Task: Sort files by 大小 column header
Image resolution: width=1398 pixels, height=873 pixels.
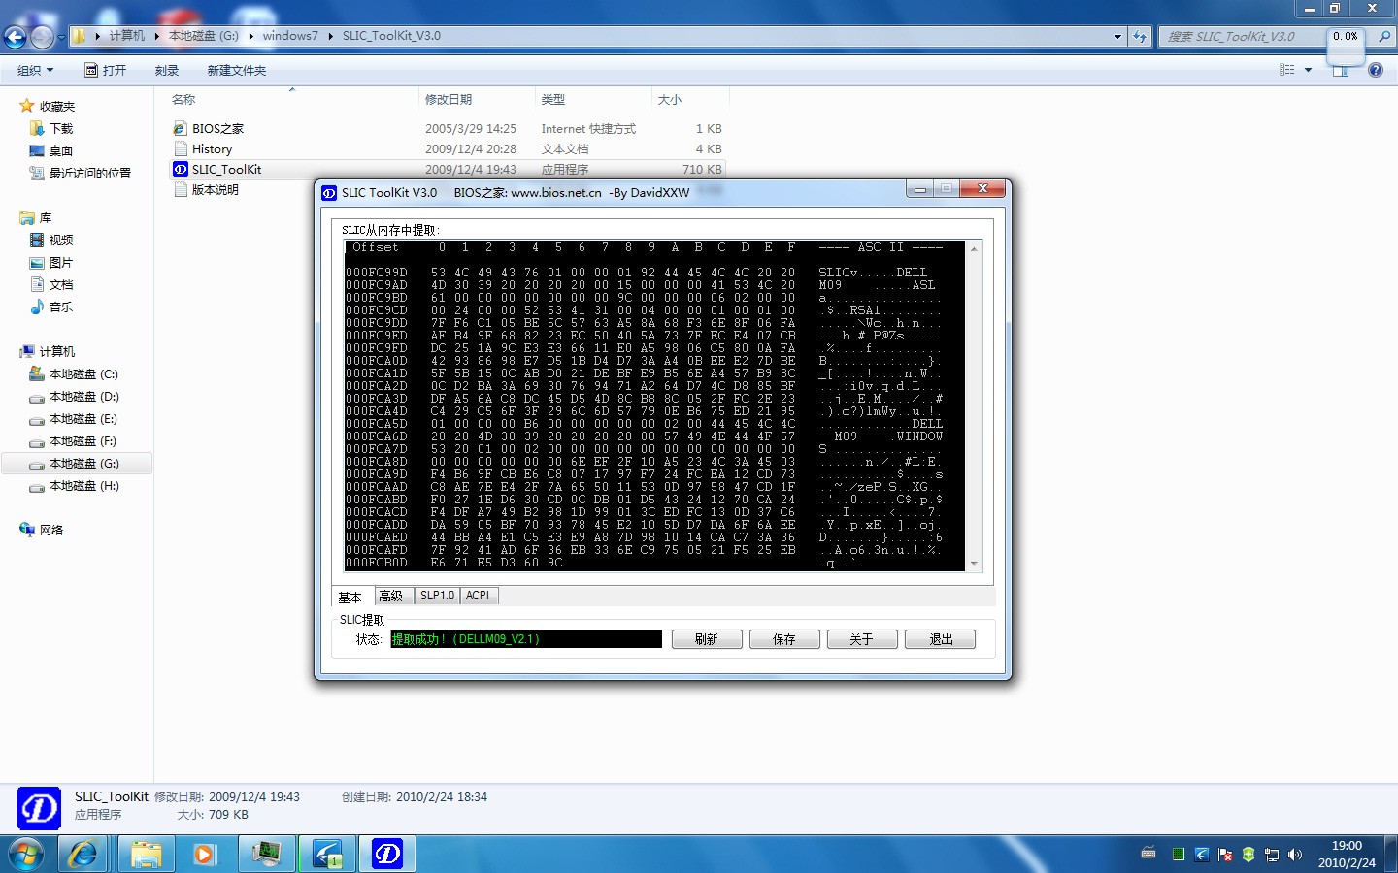Action: pyautogui.click(x=670, y=99)
